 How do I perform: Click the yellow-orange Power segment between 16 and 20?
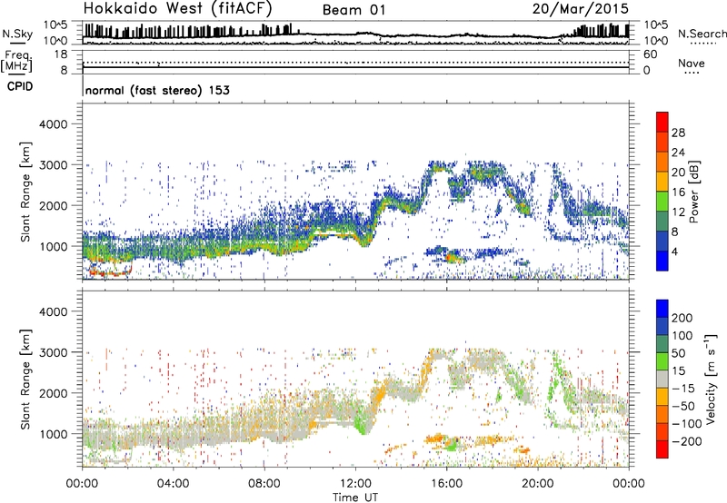point(662,182)
